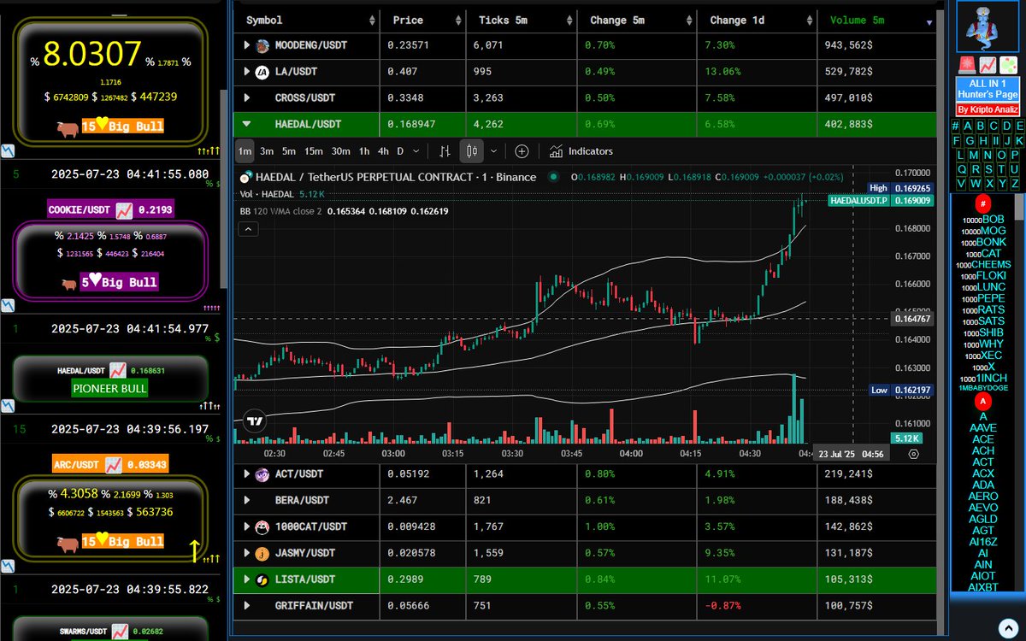Click the 5 Big Bull badge under COOKIE/USDT
Viewport: 1026px width, 641px height.
[x=119, y=282]
